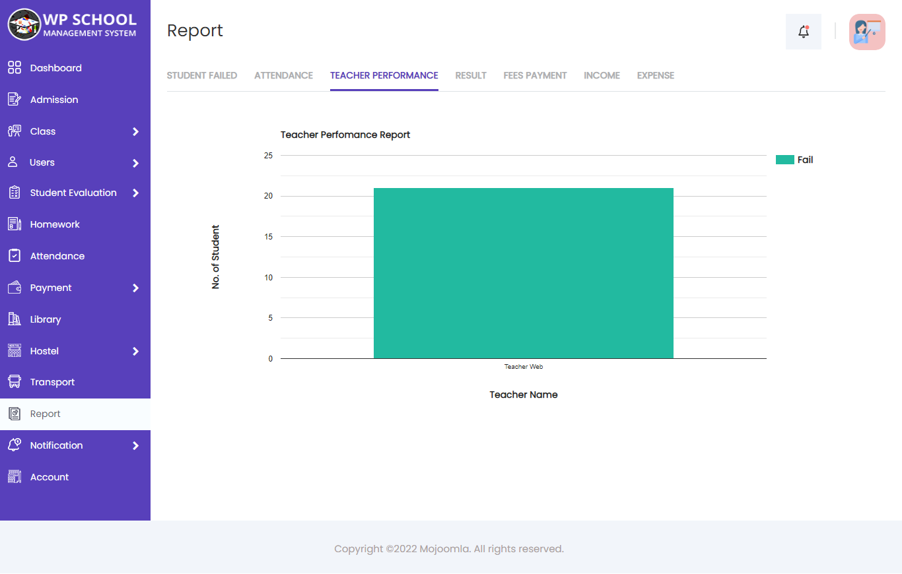
Task: Expand the Notification submenu chevron
Action: pos(135,445)
